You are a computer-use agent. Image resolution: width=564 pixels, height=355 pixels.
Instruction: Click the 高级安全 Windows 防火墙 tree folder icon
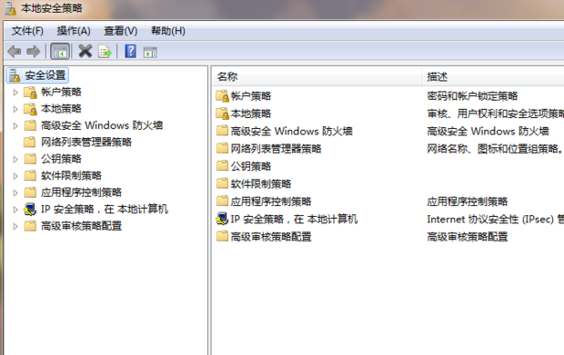(x=30, y=125)
